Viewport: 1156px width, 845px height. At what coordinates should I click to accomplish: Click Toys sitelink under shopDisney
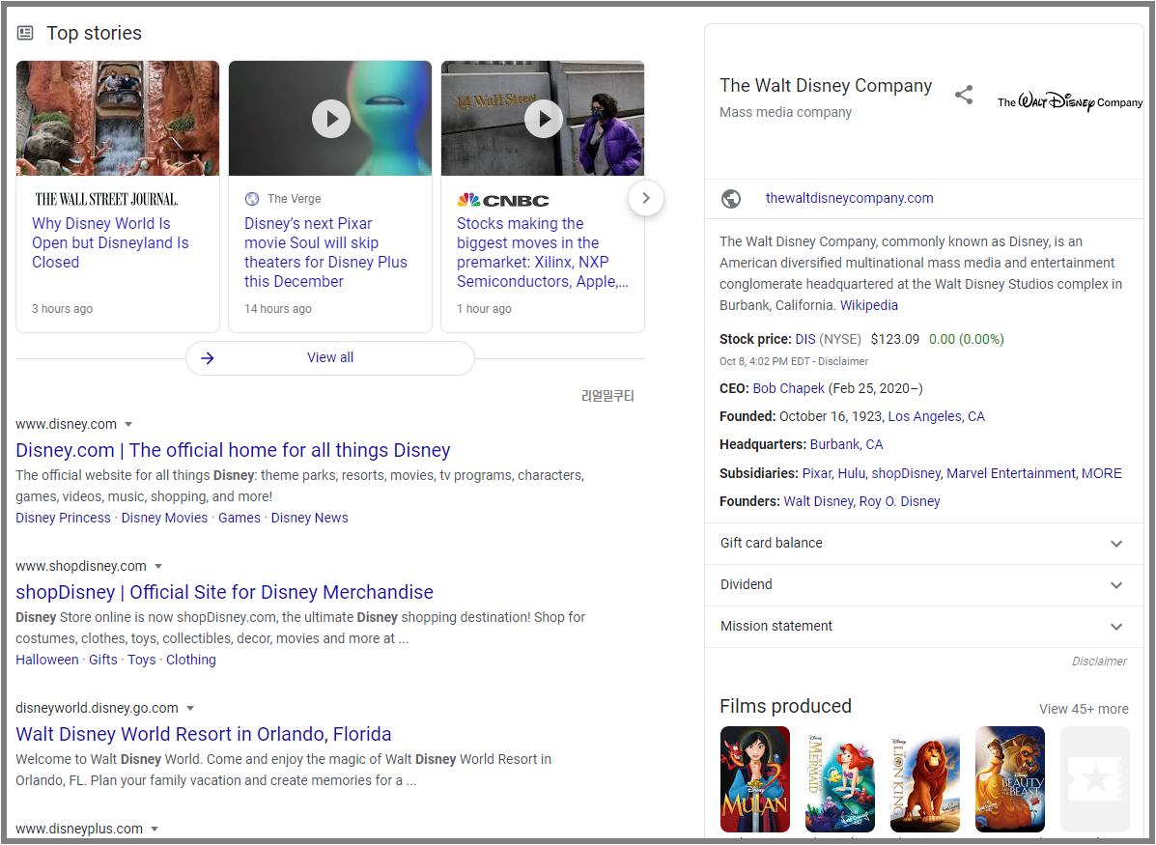click(142, 660)
